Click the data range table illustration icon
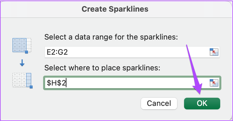Screen dimensions: 233x121 (22, 45)
